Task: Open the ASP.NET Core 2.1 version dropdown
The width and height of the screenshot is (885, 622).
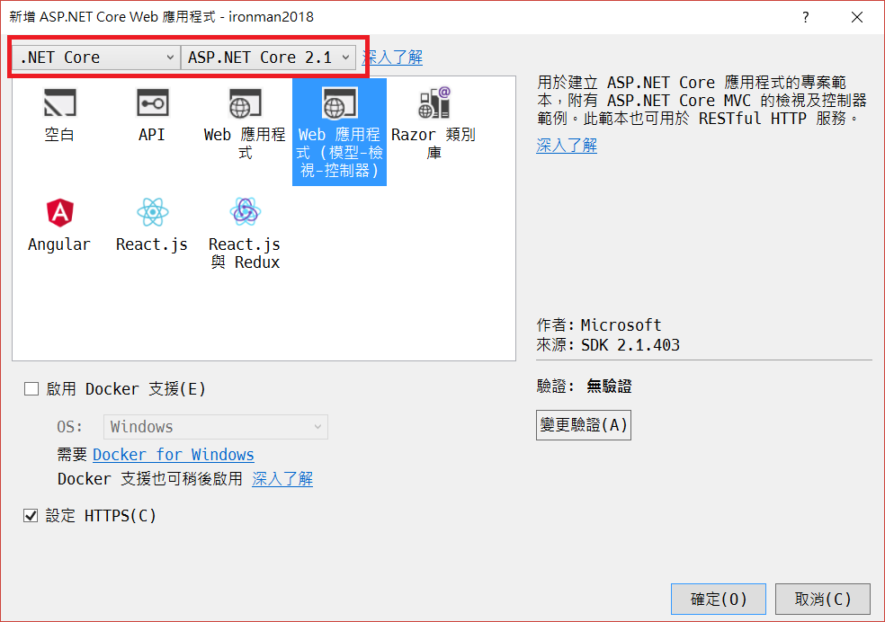Action: click(268, 58)
